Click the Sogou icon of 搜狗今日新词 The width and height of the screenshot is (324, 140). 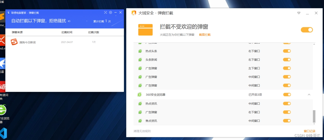click(14, 42)
